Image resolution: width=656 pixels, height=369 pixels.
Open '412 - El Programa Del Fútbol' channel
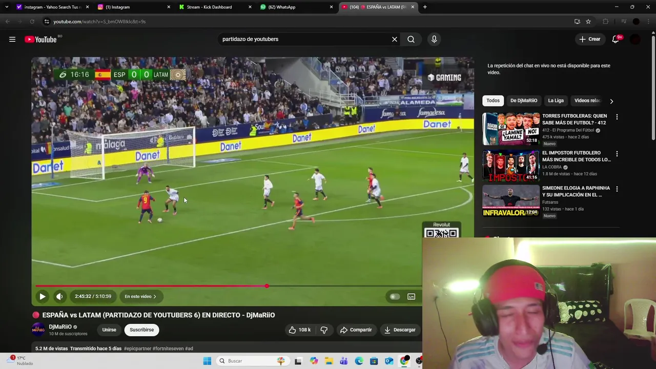pyautogui.click(x=569, y=130)
